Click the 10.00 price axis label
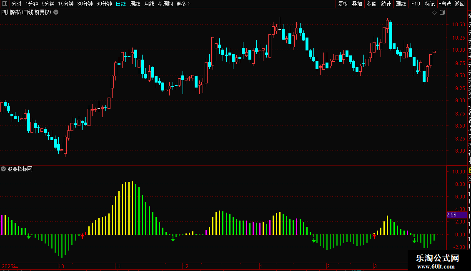The height and width of the screenshot is (271, 471). click(x=458, y=50)
